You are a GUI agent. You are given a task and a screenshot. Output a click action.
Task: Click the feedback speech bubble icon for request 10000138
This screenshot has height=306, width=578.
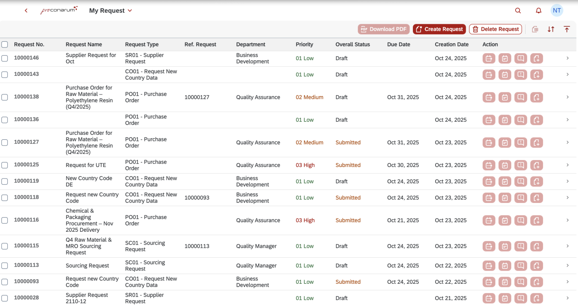tap(521, 97)
